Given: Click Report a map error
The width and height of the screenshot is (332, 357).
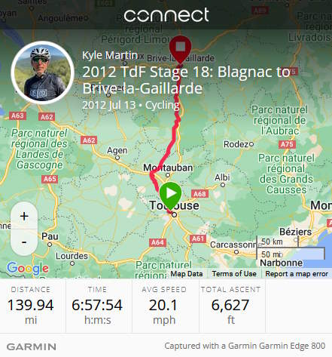Looking at the screenshot, I should point(297,274).
